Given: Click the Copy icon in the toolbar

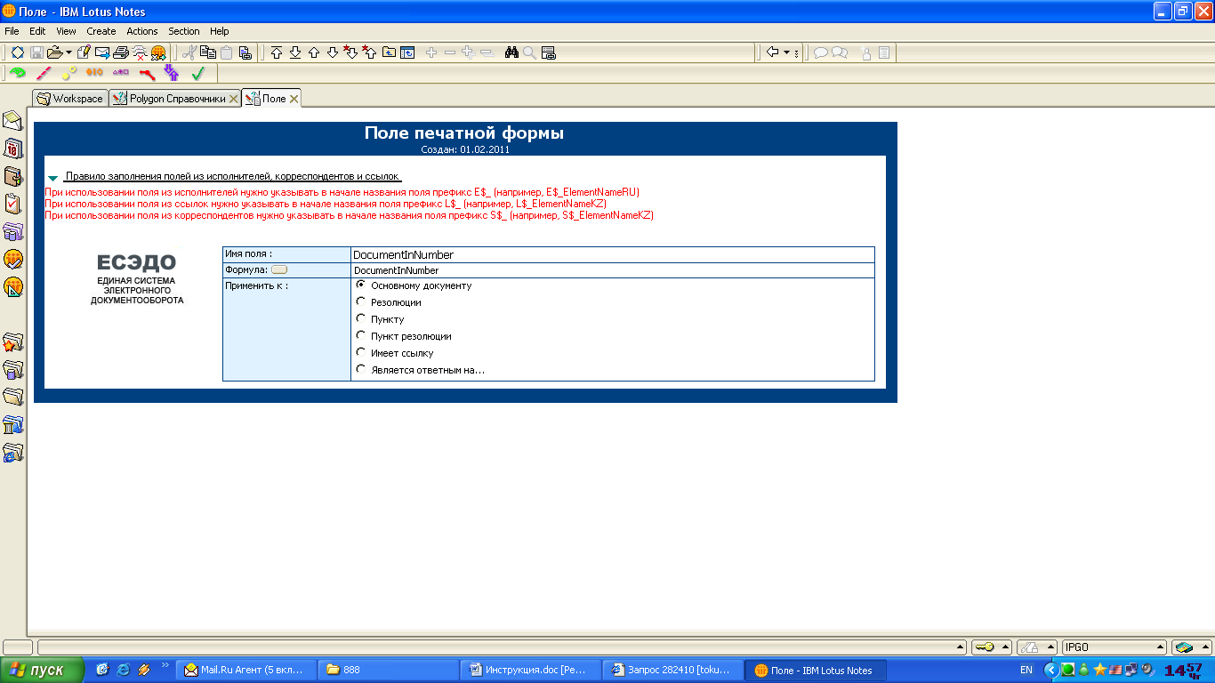Looking at the screenshot, I should [x=207, y=52].
